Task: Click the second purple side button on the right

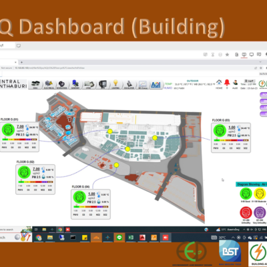Action: click(264, 101)
